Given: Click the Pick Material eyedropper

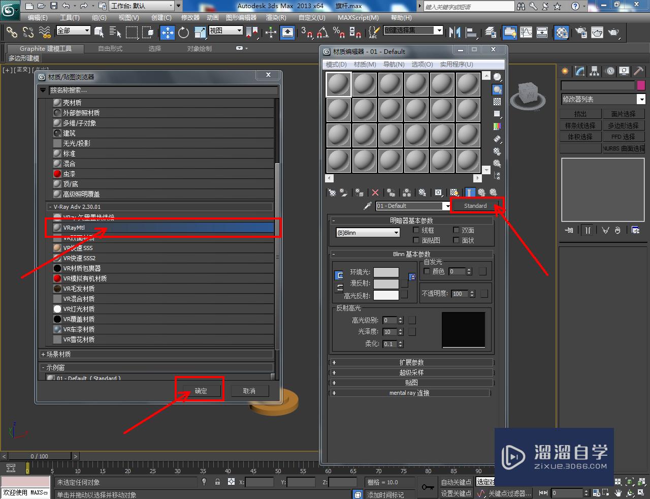Looking at the screenshot, I should coord(368,206).
